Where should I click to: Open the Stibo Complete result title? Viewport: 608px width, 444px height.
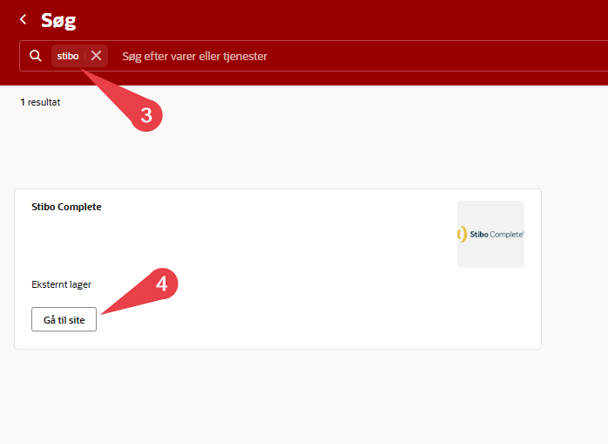pyautogui.click(x=66, y=207)
